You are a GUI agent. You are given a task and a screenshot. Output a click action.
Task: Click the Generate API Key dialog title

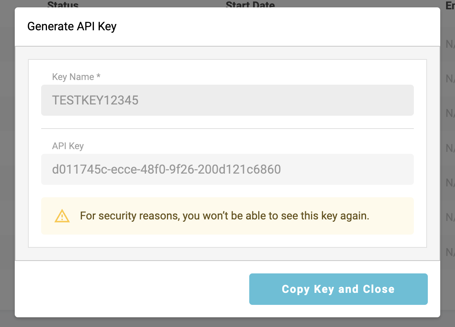72,27
